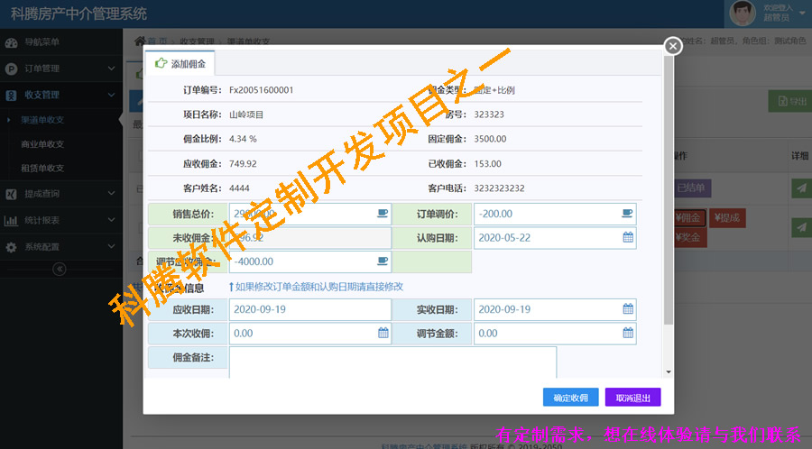The width and height of the screenshot is (812, 449).
Task: Click the dialog vertical scrollbar
Action: point(668,190)
